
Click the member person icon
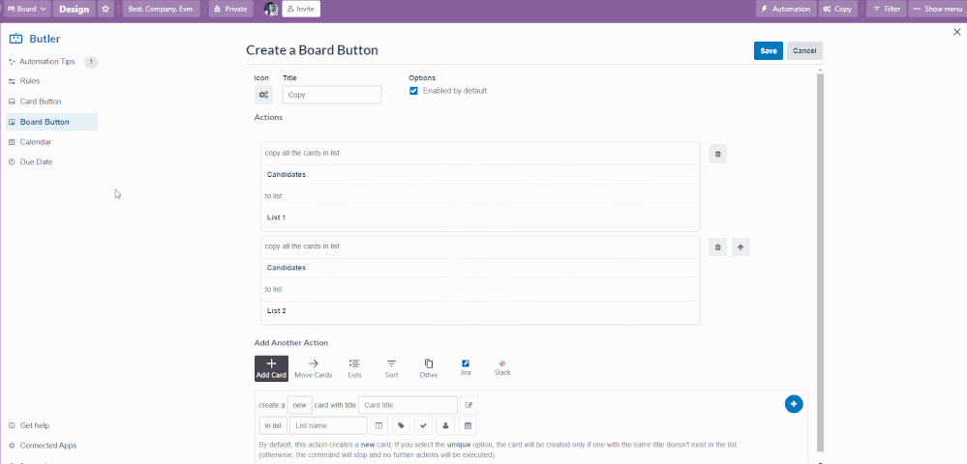click(x=446, y=425)
